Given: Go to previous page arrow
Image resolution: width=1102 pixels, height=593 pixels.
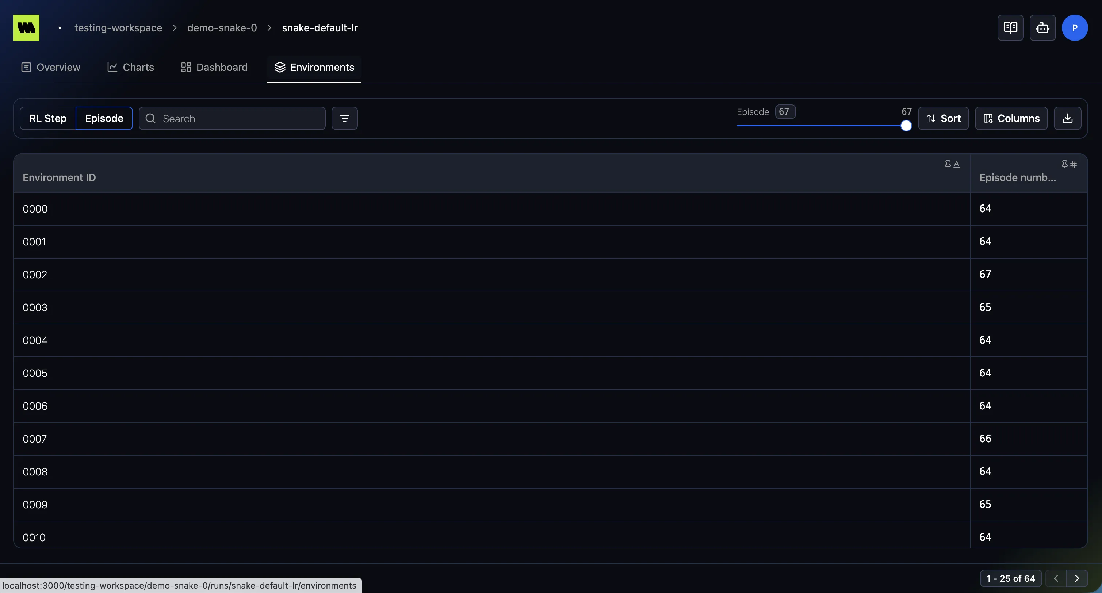Looking at the screenshot, I should [1056, 578].
